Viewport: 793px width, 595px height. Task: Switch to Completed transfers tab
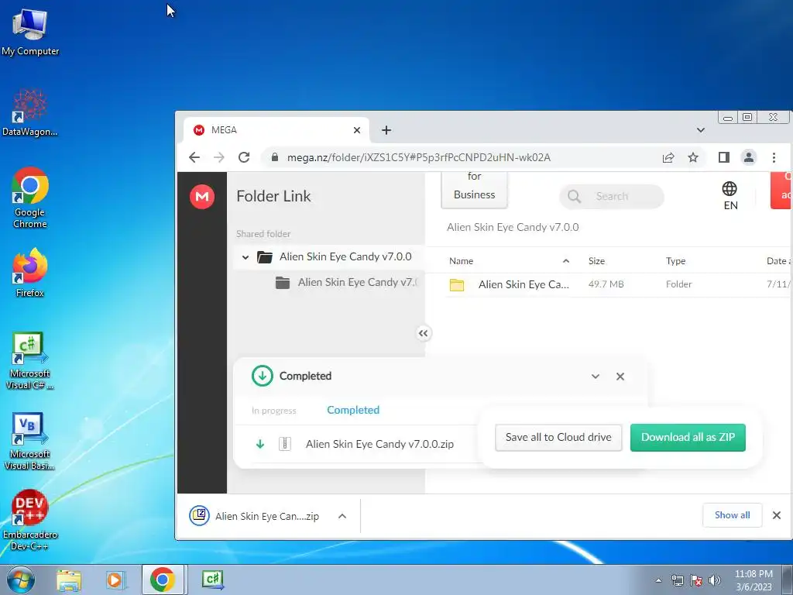353,410
